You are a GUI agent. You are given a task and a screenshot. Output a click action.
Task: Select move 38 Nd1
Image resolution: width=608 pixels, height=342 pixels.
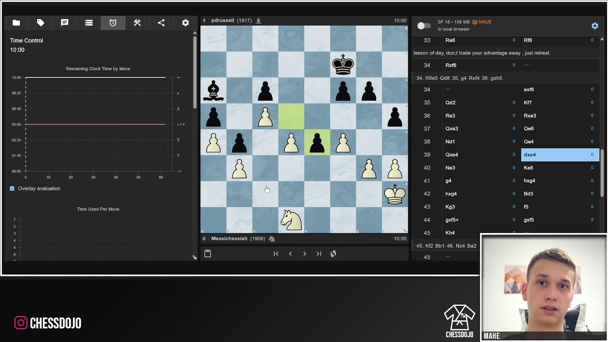click(481, 142)
